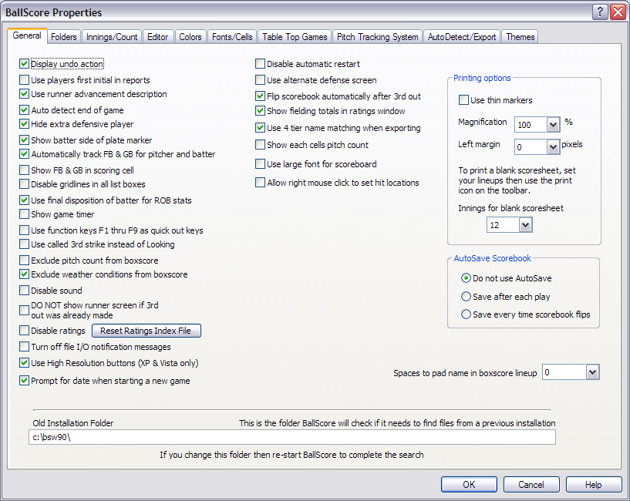This screenshot has height=501, width=630.
Task: Confirm settings with OK button
Action: [x=469, y=485]
